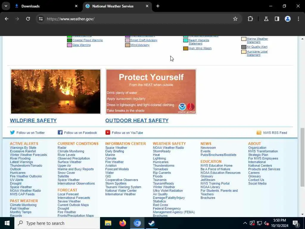The width and height of the screenshot is (305, 229).
Task: Open File Explorer from the taskbar
Action: point(108,223)
